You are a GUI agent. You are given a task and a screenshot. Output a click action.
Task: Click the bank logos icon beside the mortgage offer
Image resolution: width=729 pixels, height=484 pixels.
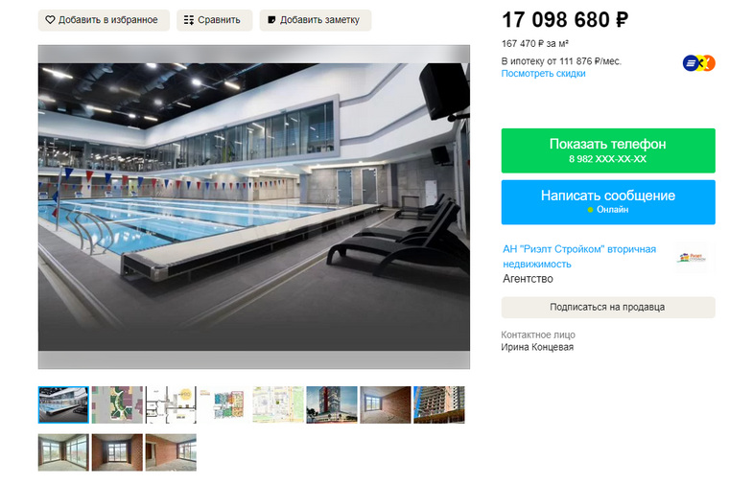(698, 62)
